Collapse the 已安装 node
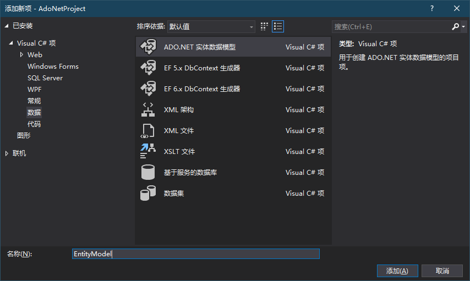 point(7,26)
